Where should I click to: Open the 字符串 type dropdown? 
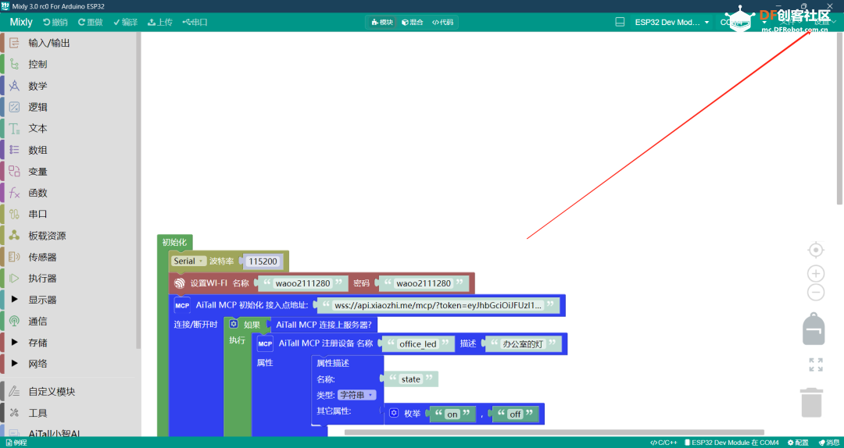point(357,395)
